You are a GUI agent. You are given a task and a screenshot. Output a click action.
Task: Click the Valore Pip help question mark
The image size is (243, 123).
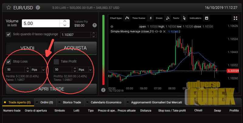(x=94, y=25)
